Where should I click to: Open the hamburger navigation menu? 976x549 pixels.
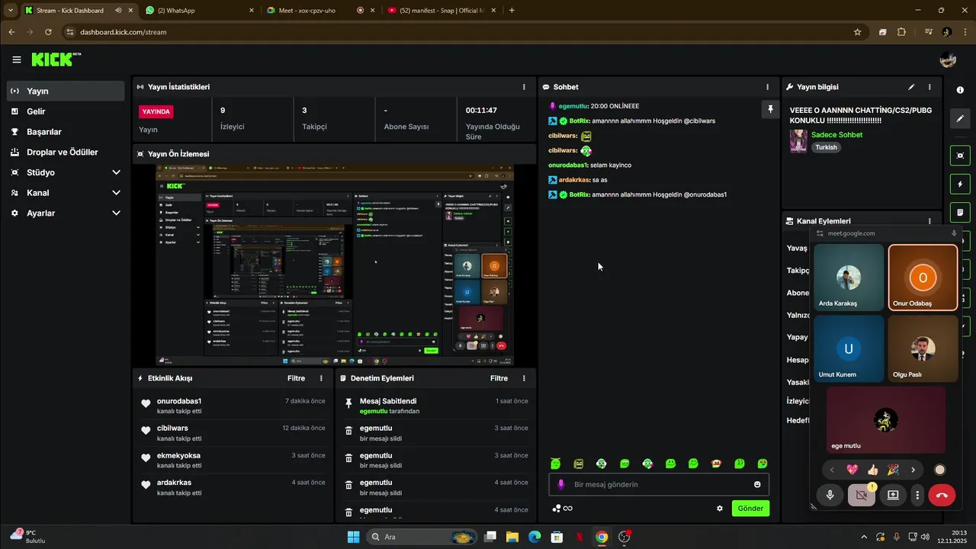pos(17,59)
